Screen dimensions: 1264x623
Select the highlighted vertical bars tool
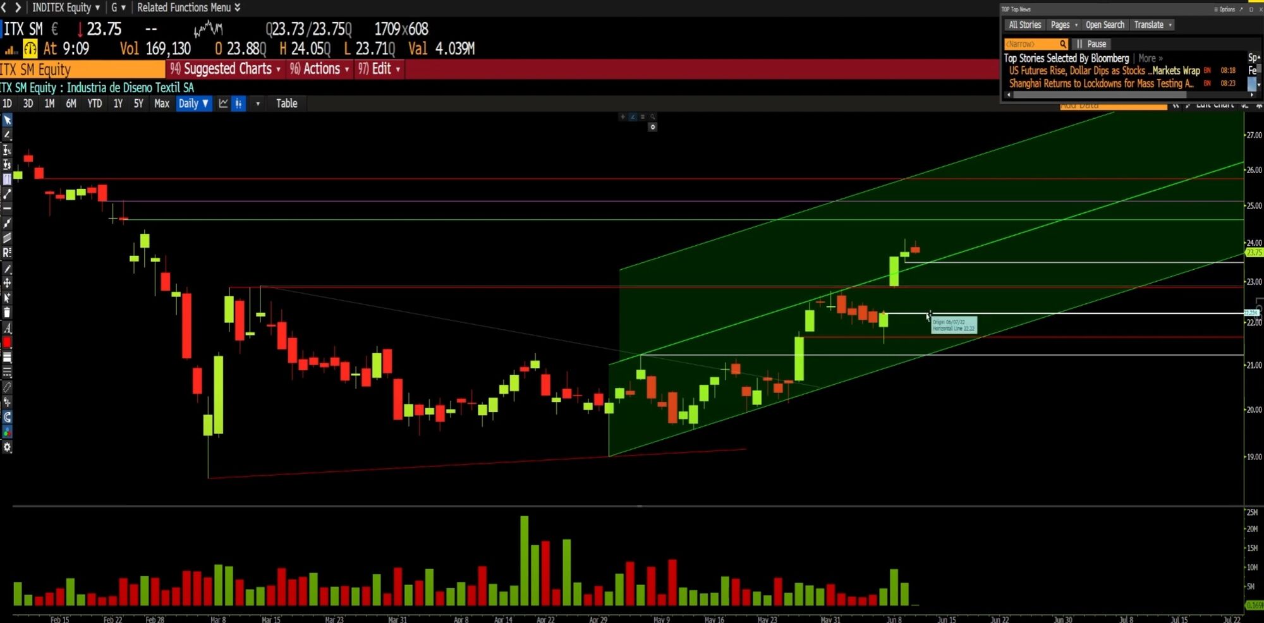(x=7, y=179)
